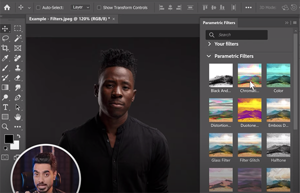Open the Edit Toolbar three-dots menu
This screenshot has width=300, height=193.
click(17, 126)
